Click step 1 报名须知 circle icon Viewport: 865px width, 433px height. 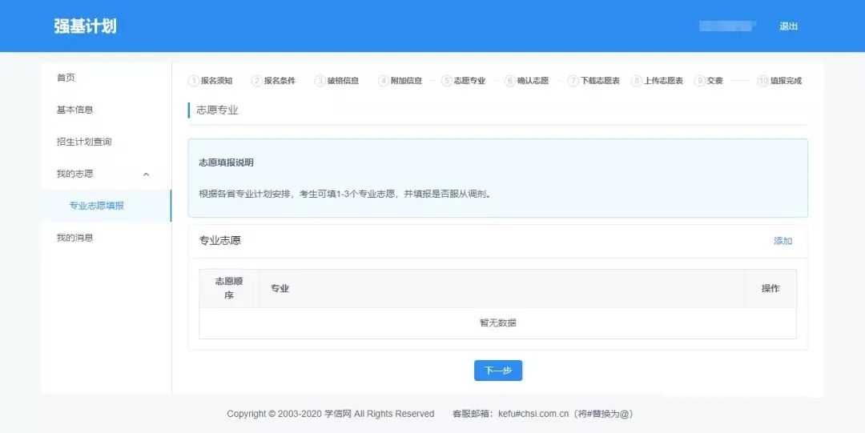pos(193,81)
